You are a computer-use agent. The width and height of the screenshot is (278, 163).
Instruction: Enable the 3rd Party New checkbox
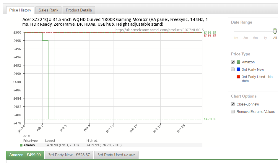(x=233, y=69)
